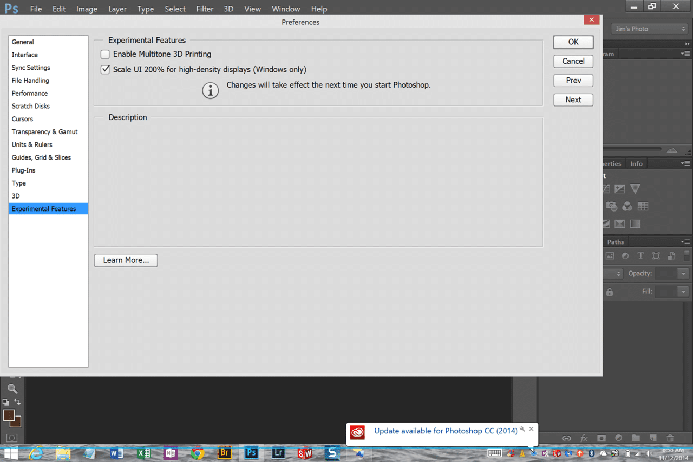The height and width of the screenshot is (462, 693).
Task: Open Lightroom from the taskbar
Action: click(278, 452)
